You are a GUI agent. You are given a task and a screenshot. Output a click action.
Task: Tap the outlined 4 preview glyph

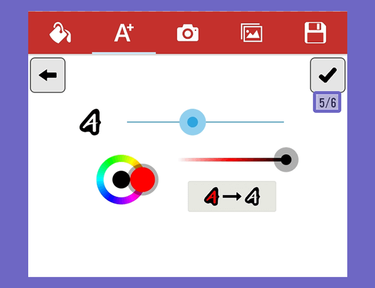click(x=90, y=122)
